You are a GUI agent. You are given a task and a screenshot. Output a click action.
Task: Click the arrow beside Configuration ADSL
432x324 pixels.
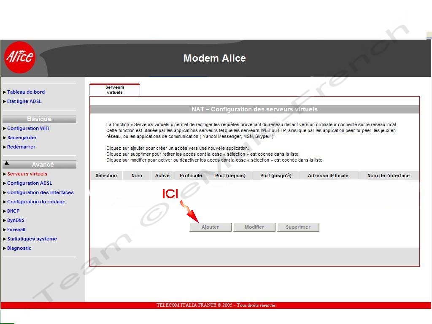(x=4, y=184)
